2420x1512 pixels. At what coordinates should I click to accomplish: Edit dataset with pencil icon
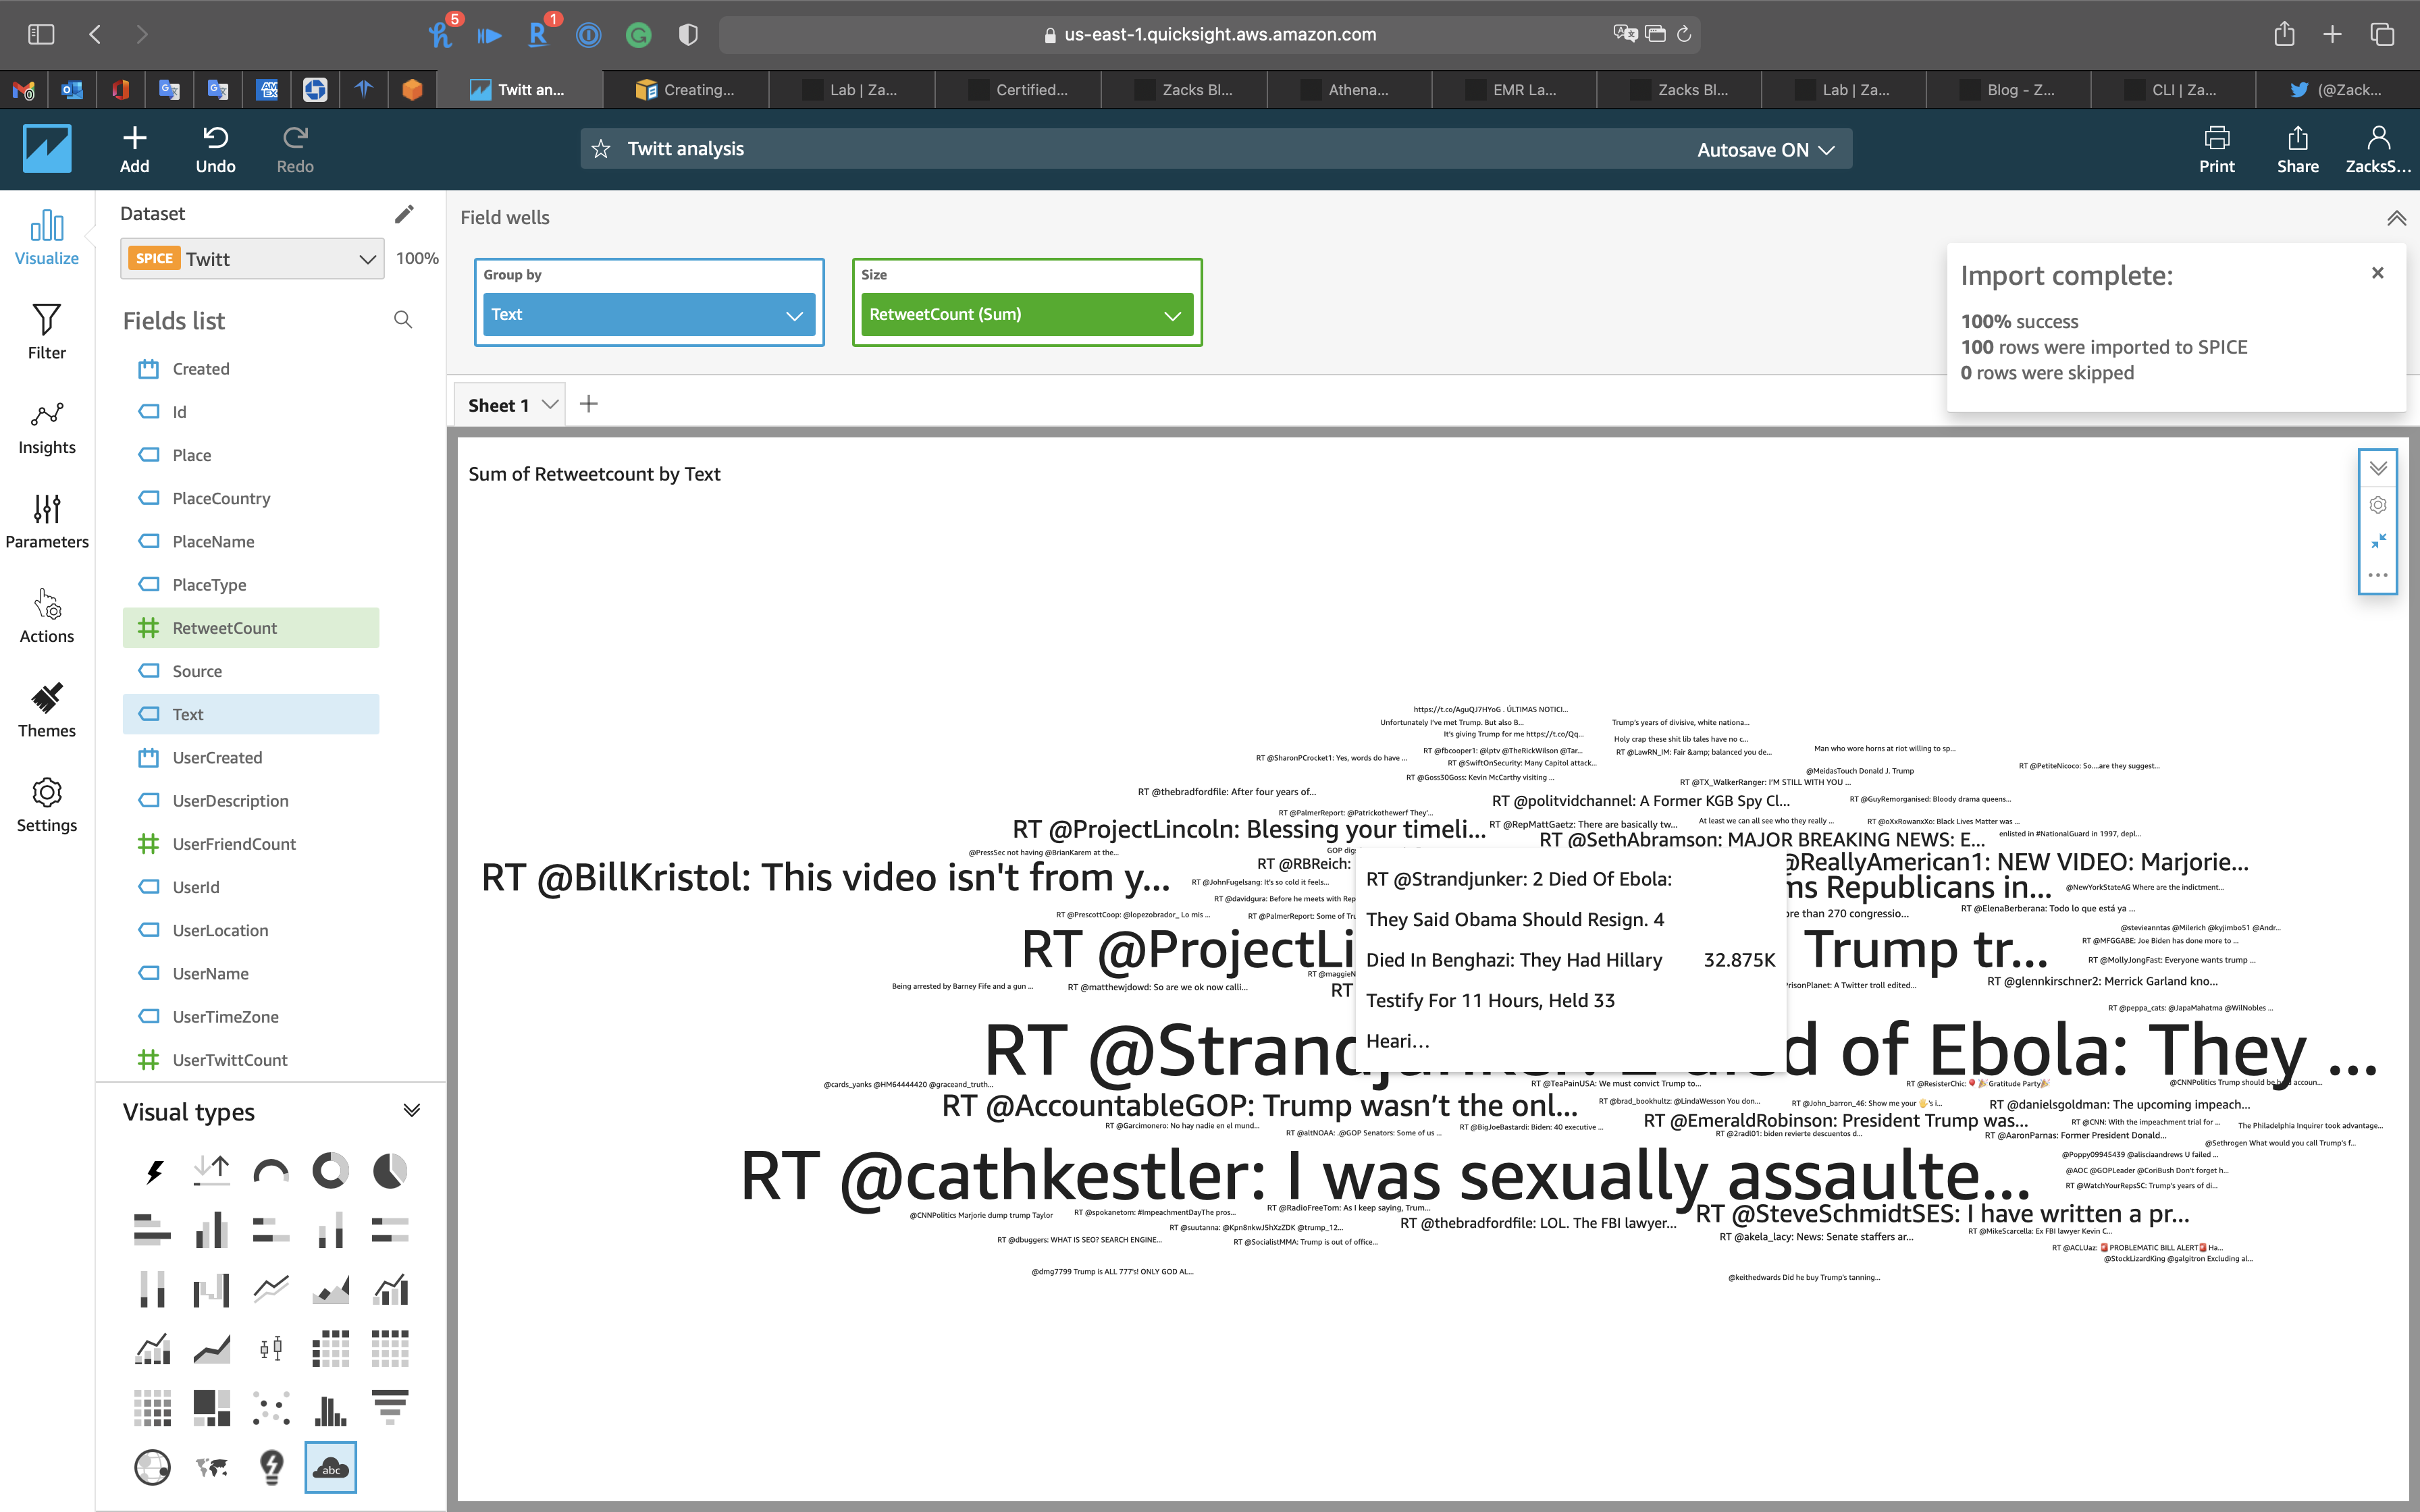[x=404, y=214]
